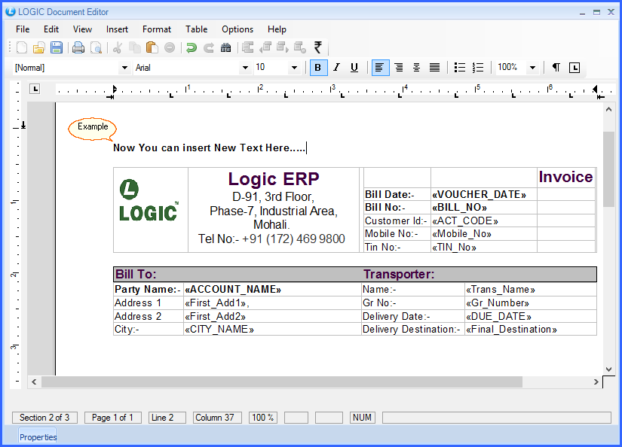Click the horizontal scrollbar left arrow
622x447 pixels.
(34, 382)
